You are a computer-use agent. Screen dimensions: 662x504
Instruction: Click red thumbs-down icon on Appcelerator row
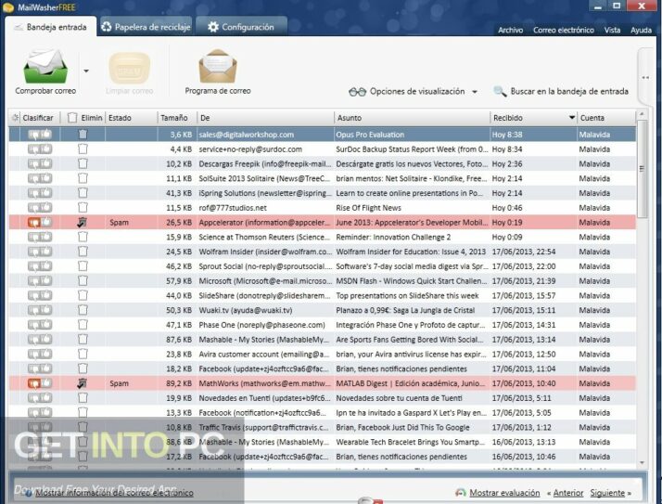point(33,223)
